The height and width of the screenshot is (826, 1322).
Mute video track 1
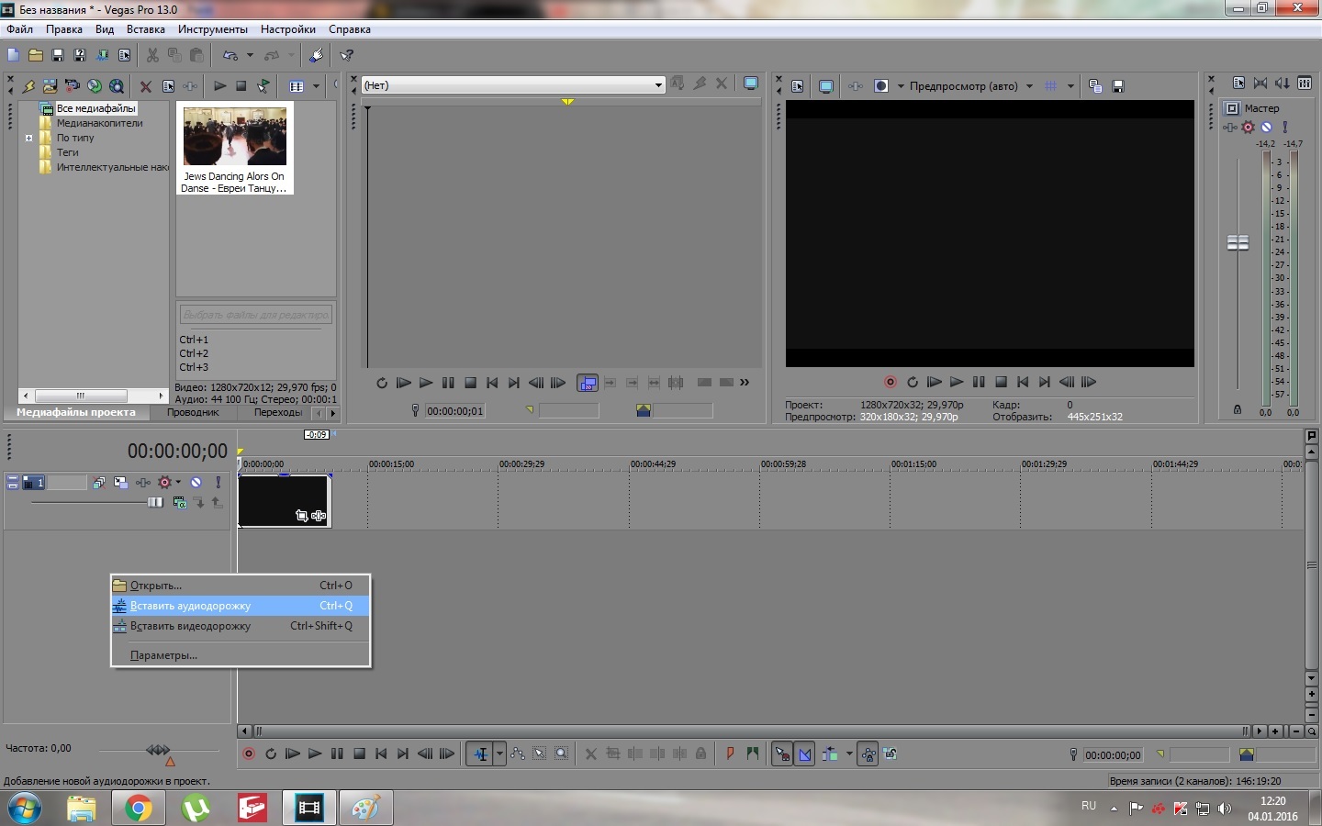pyautogui.click(x=196, y=482)
